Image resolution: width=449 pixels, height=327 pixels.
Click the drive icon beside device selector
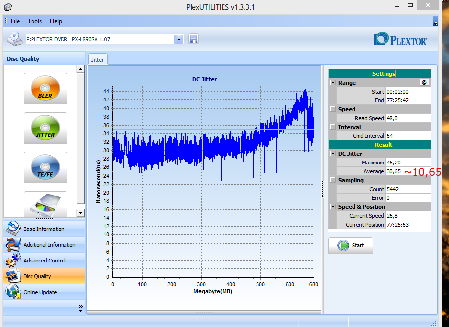click(15, 39)
